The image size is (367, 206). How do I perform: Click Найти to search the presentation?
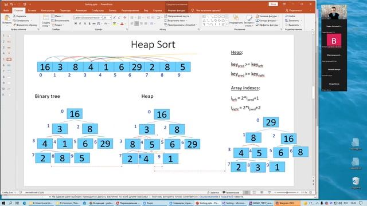click(290, 16)
